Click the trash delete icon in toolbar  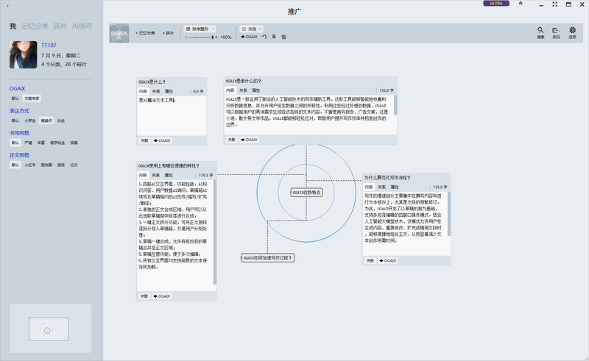(x=284, y=36)
